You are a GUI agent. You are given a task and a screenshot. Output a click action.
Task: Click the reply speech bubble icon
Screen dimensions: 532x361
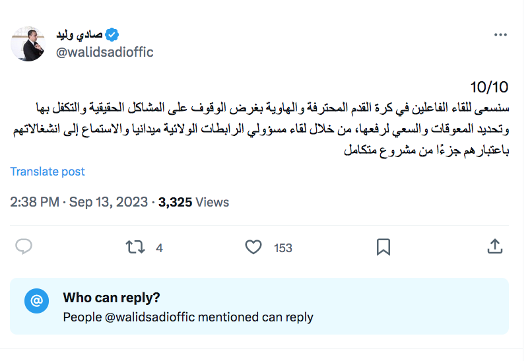(x=24, y=247)
